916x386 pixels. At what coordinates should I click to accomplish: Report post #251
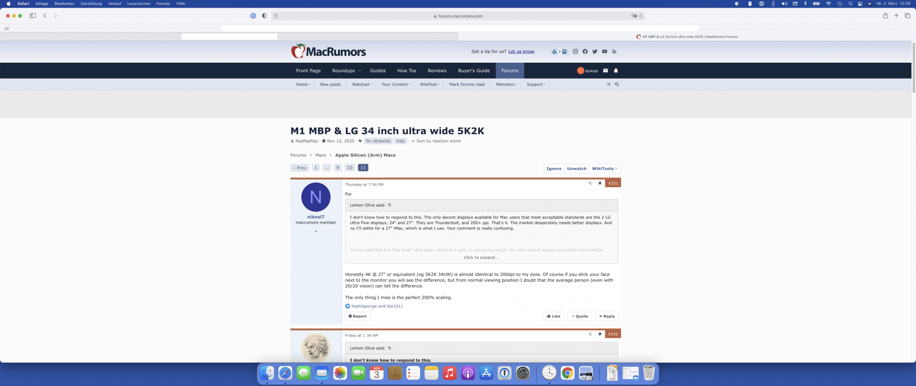pyautogui.click(x=357, y=316)
